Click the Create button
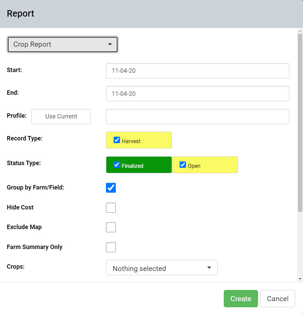 coord(241,298)
